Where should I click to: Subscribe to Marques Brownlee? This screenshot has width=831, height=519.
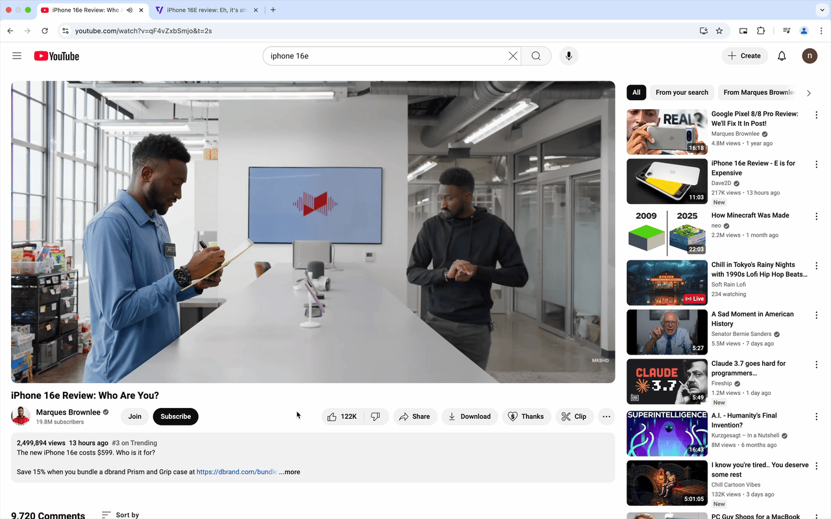175,416
